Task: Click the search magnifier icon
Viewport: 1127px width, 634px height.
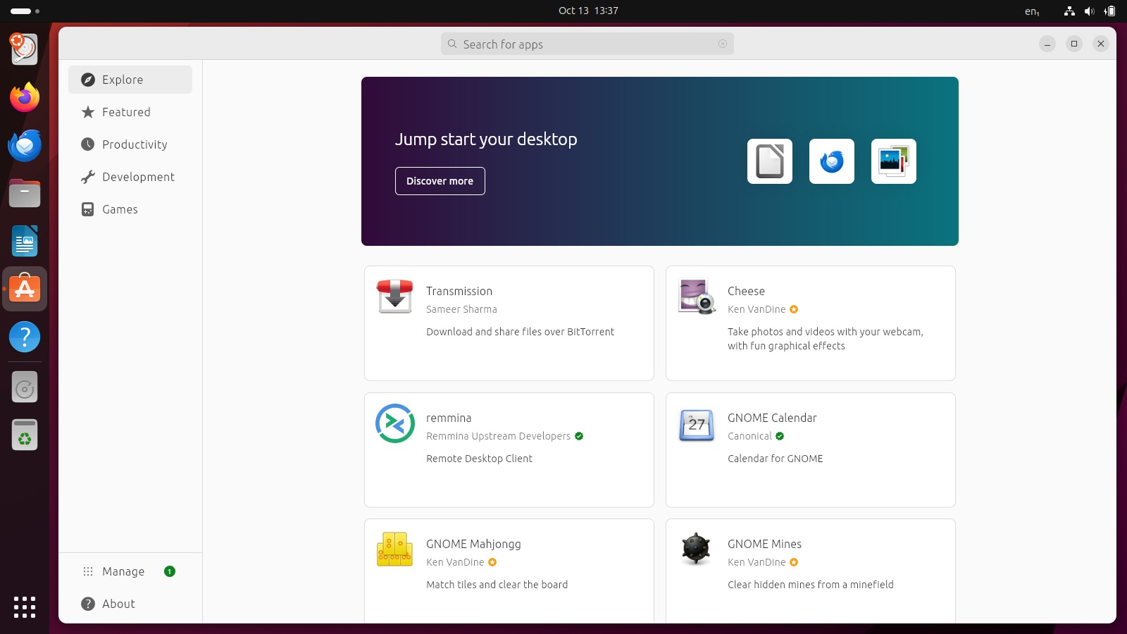Action: click(452, 44)
